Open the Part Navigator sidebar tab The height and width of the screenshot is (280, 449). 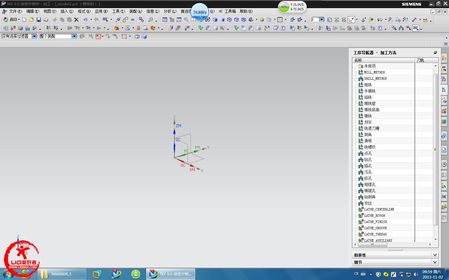point(444,79)
